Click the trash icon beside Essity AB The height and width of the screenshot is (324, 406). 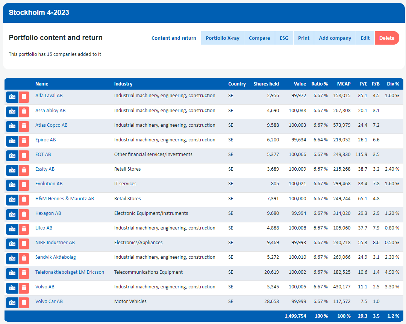click(x=24, y=170)
